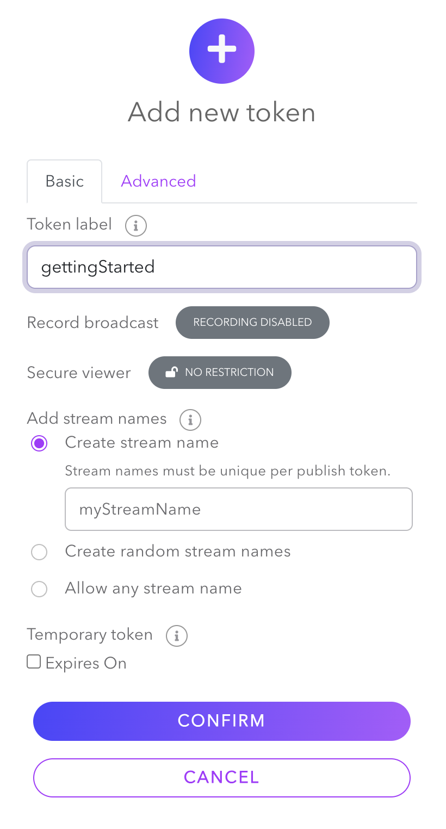Screen dimensions: 446x829
Task: Show info for Temporary token
Action: tap(177, 635)
